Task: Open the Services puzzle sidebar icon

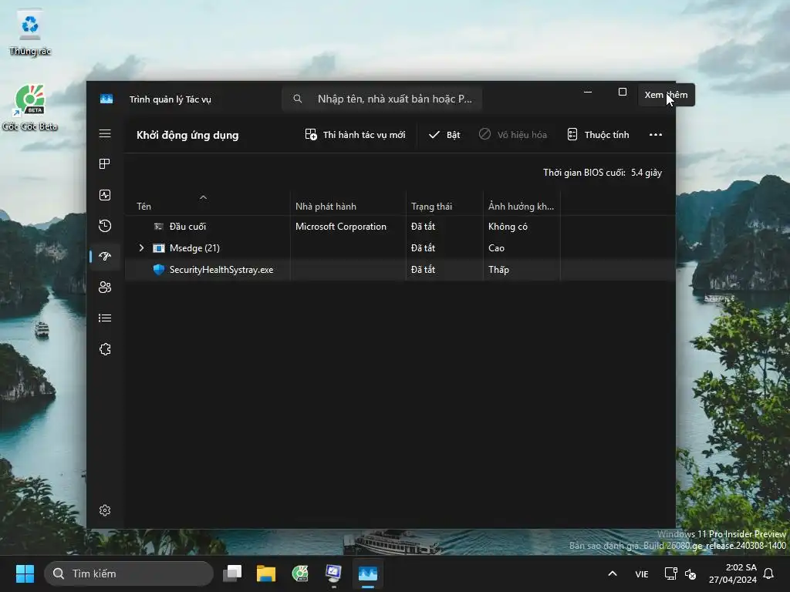Action: [x=105, y=349]
